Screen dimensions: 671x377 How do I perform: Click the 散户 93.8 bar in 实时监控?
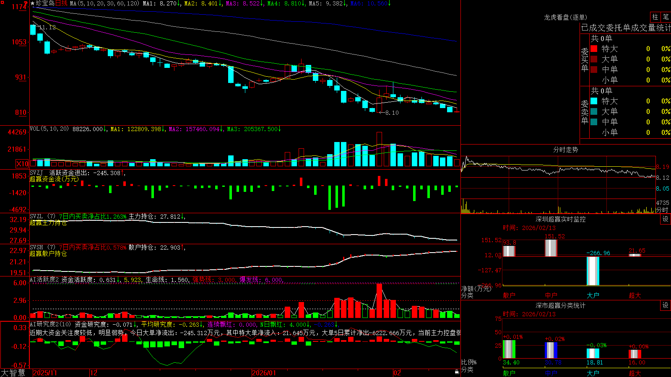(509, 251)
